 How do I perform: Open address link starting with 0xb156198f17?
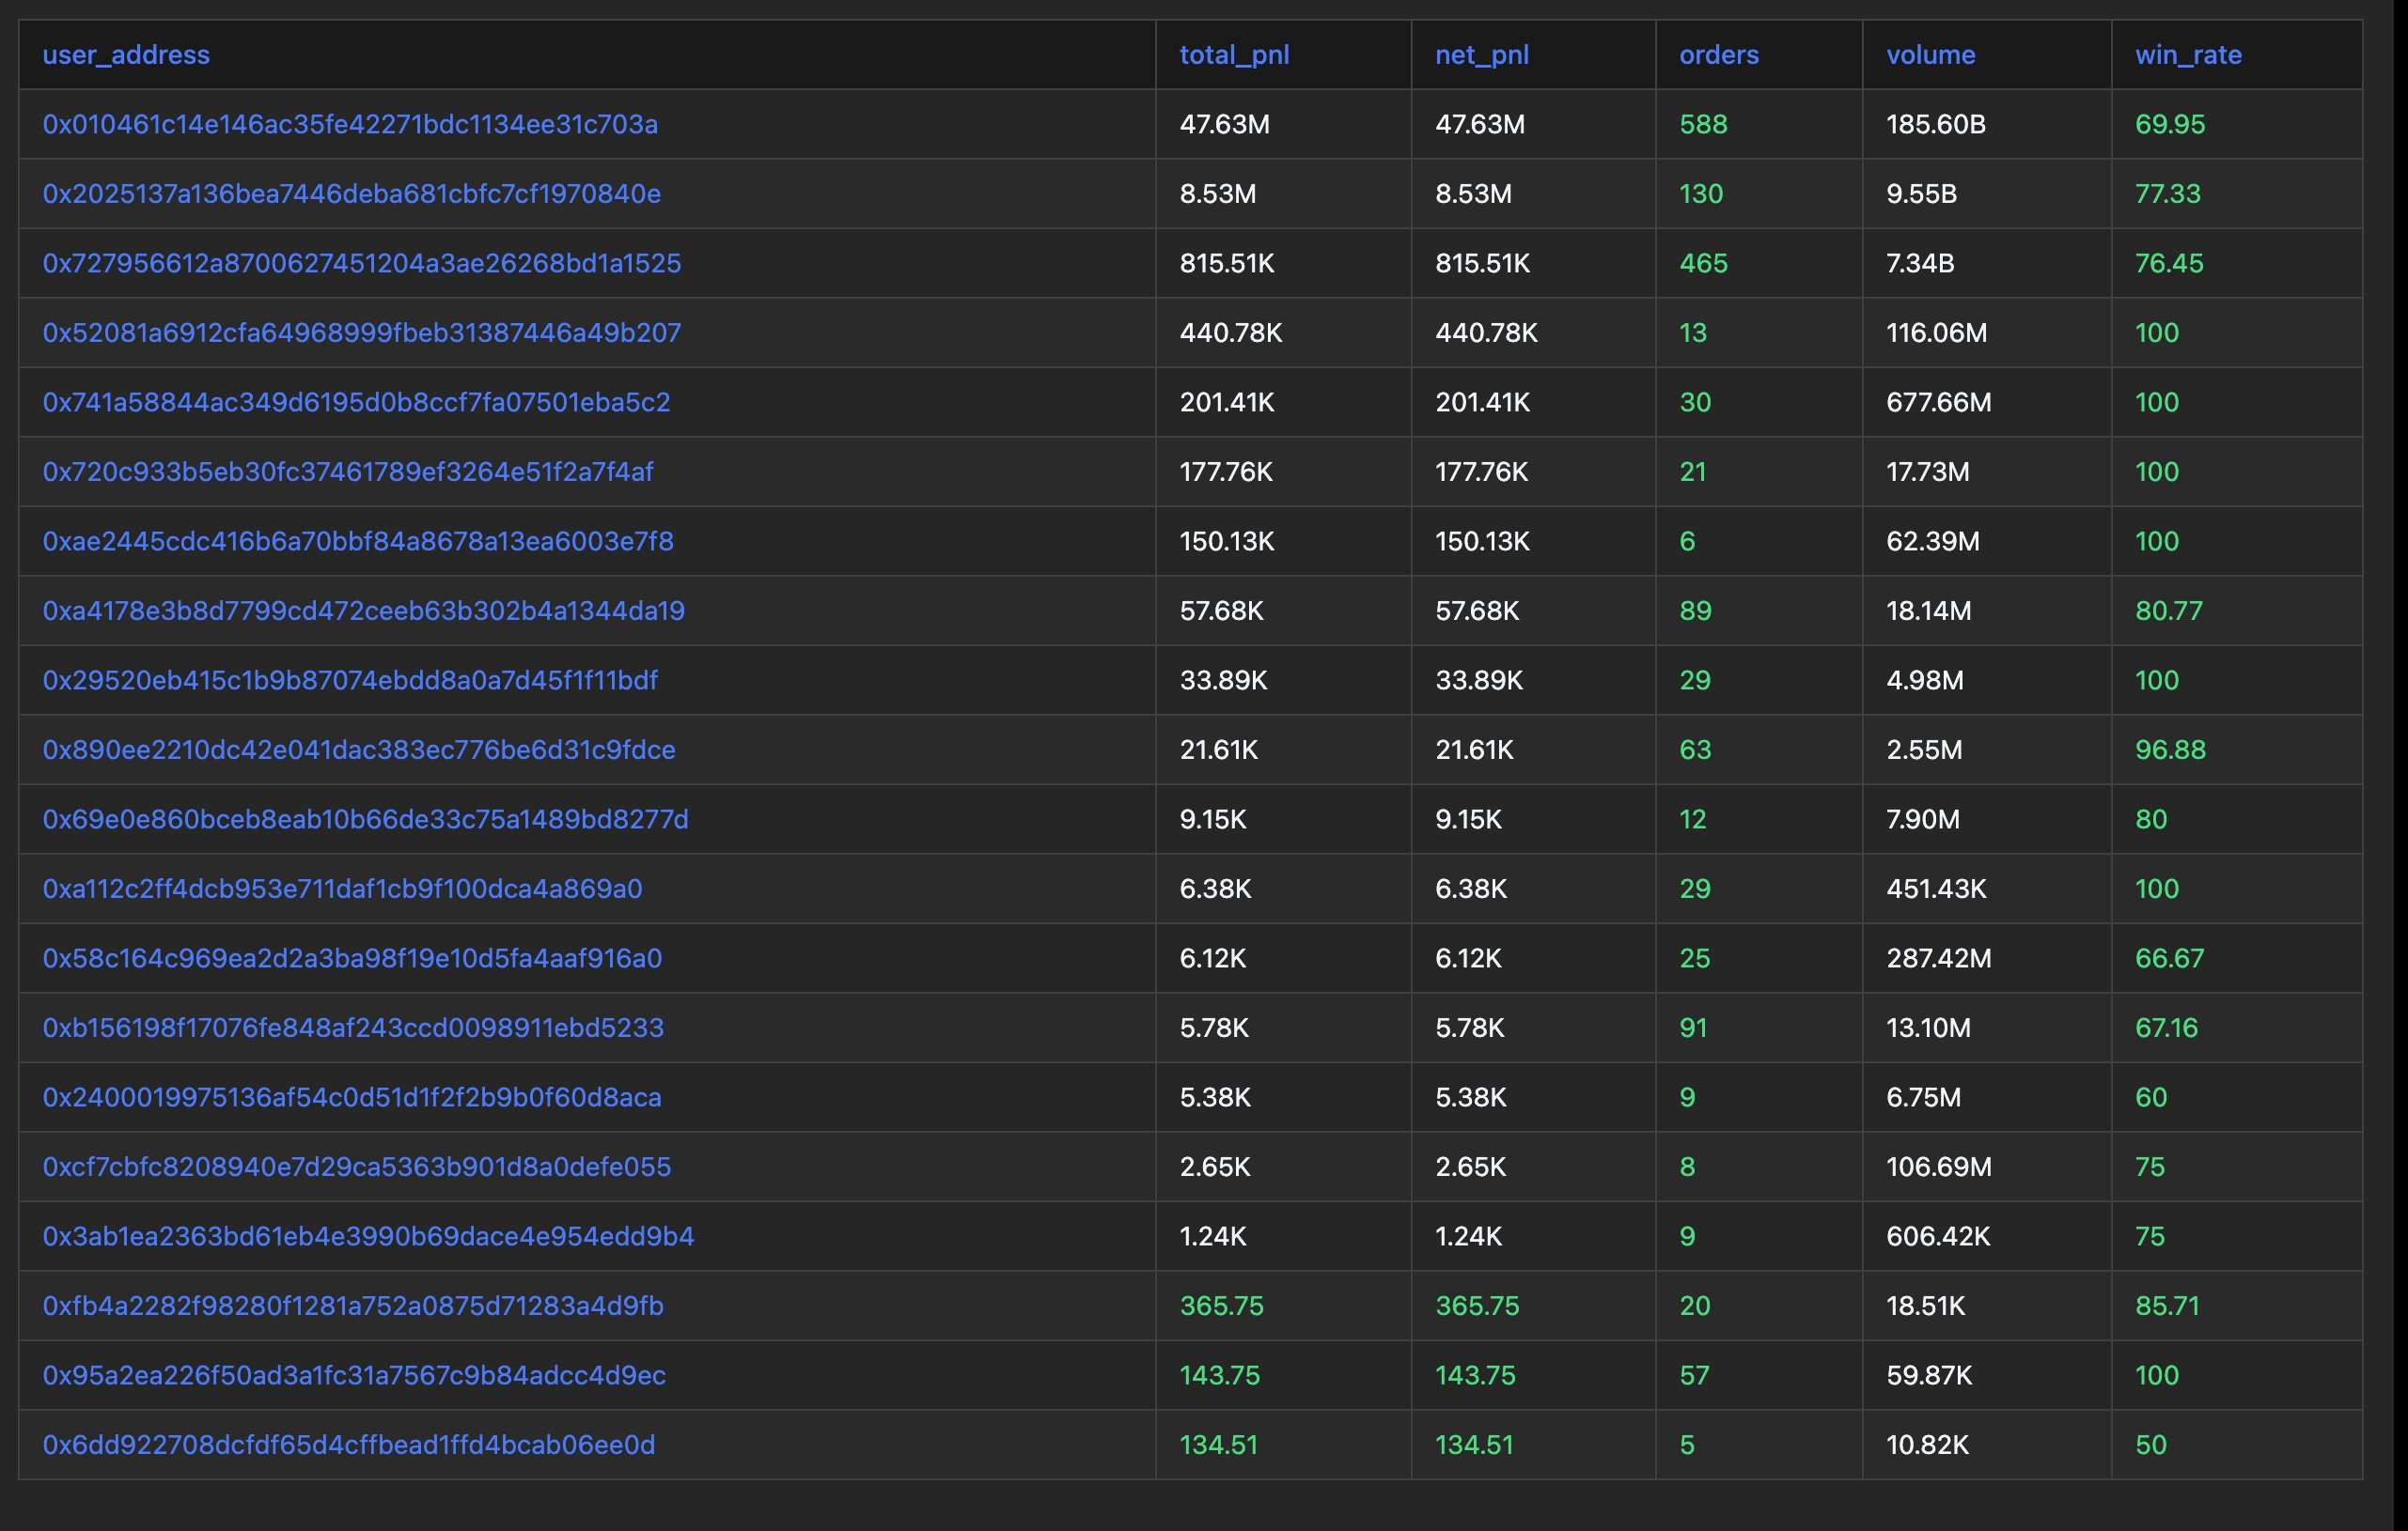coord(352,1028)
